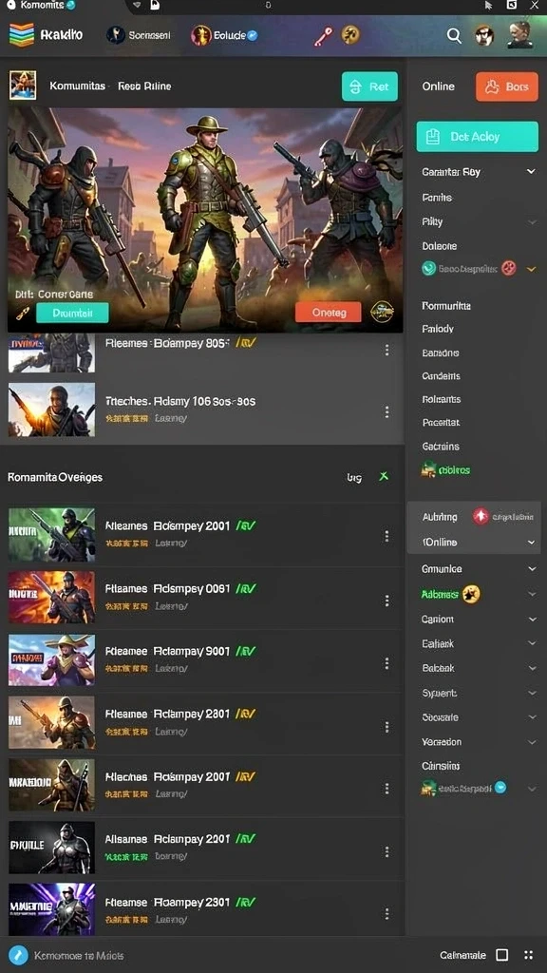Image resolution: width=547 pixels, height=973 pixels.
Task: Select Gatrains in the sidebar
Action: point(441,447)
